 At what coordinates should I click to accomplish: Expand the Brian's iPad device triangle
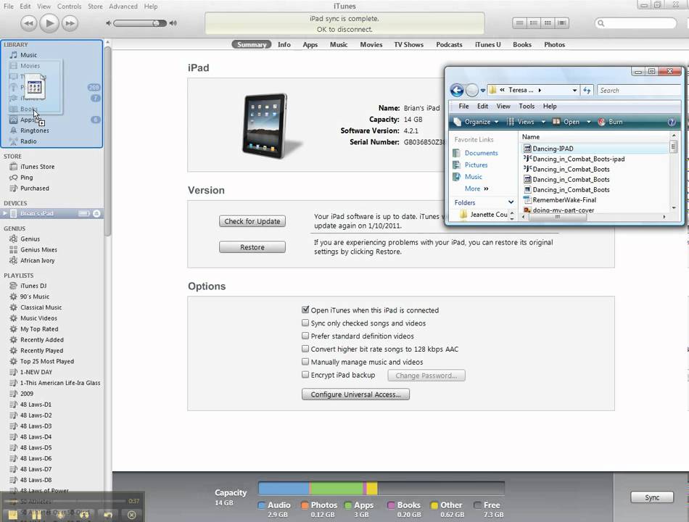coord(5,213)
